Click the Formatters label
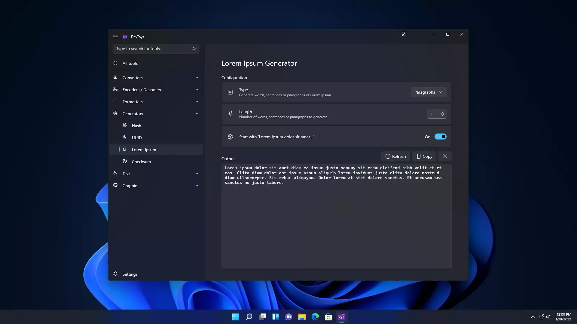The image size is (577, 324). tap(133, 102)
